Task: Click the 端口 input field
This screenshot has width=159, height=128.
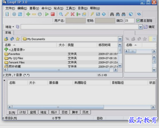Action: coord(129,21)
